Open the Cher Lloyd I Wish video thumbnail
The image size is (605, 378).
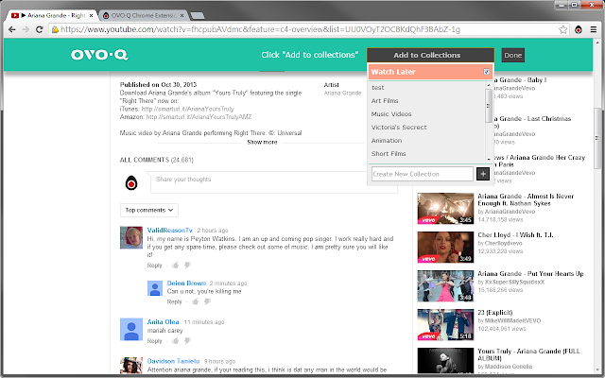(x=445, y=247)
